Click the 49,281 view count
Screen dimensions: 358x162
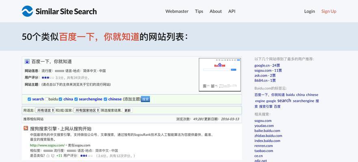pos(198,119)
